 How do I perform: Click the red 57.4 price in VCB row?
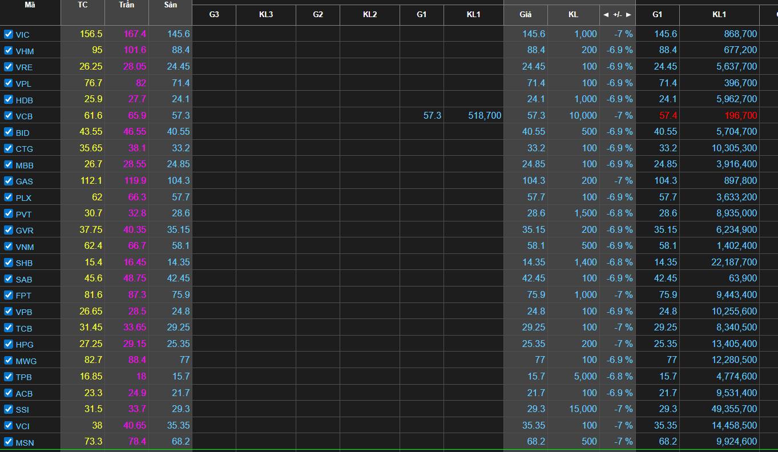click(668, 115)
